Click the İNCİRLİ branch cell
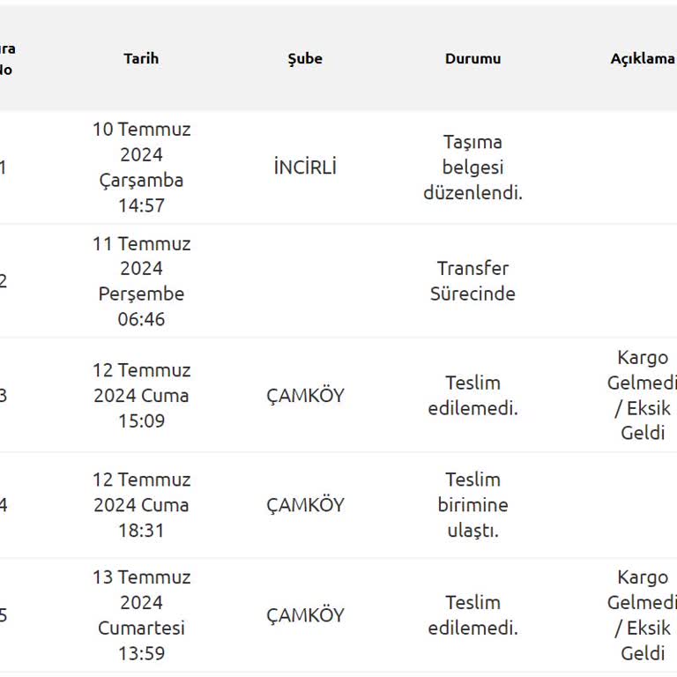This screenshot has height=677, width=677. [305, 167]
